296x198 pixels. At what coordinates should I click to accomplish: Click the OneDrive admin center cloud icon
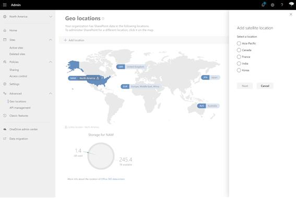(x=5, y=129)
